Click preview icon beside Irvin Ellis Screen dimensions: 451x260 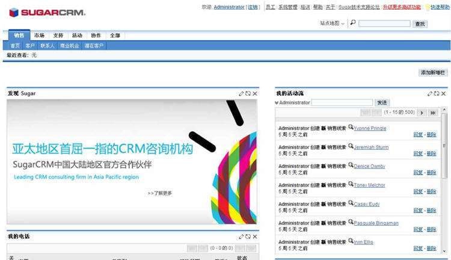point(351,241)
